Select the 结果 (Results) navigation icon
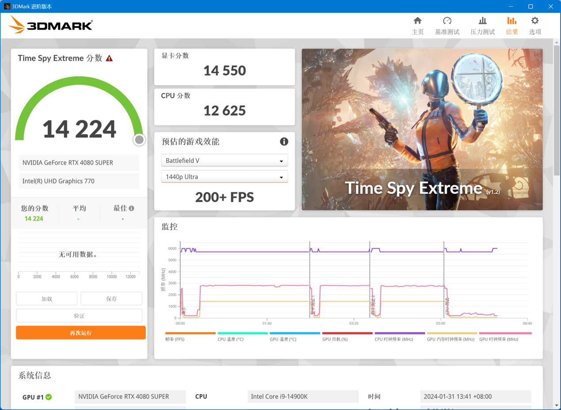The height and width of the screenshot is (410, 561). tap(511, 25)
